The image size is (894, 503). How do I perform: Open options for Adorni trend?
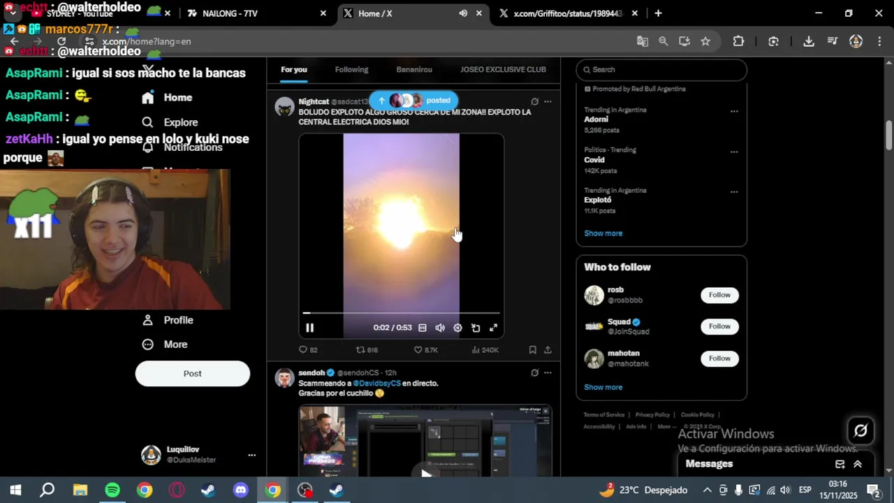734,111
